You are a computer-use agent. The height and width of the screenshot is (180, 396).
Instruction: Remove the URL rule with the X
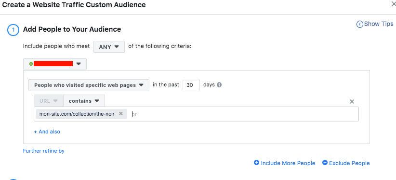coord(352,101)
